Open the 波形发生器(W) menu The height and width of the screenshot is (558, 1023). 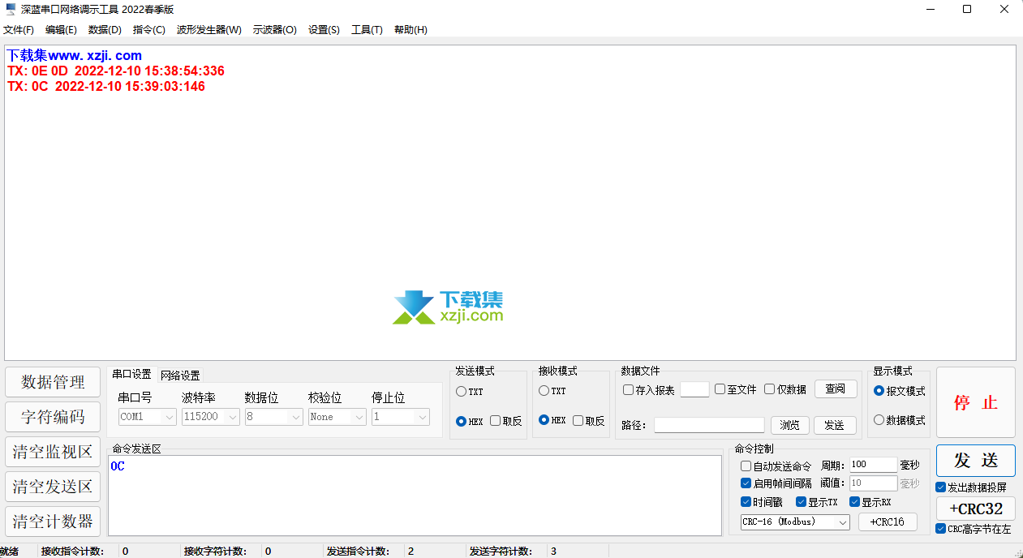click(x=209, y=30)
